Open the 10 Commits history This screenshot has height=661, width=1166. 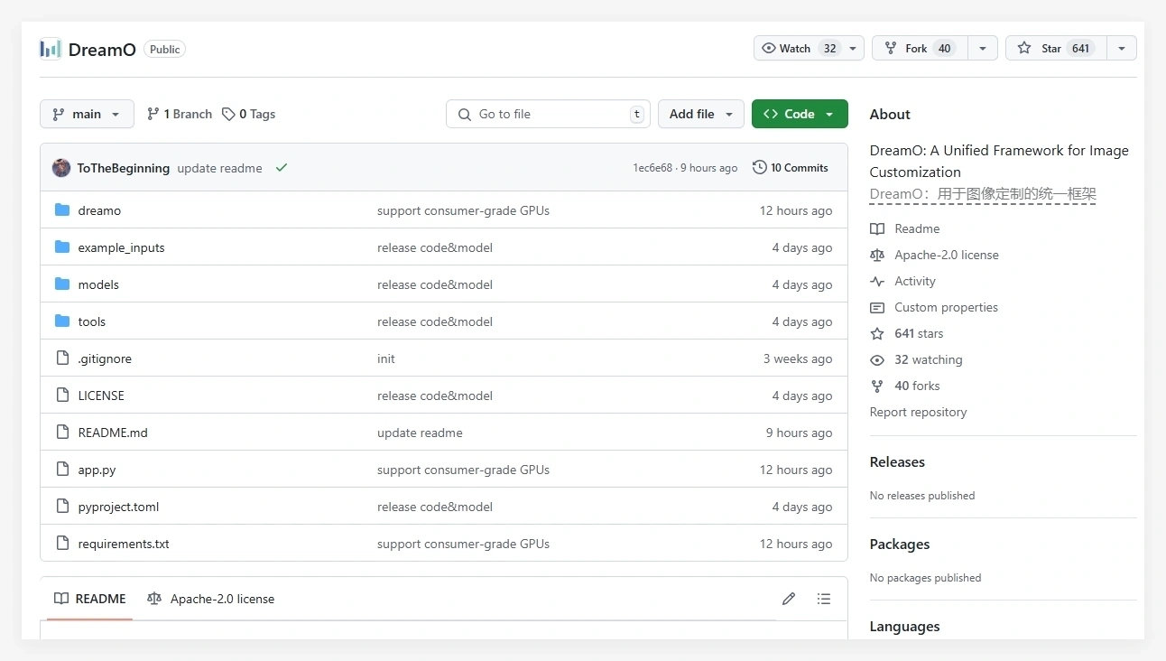791,168
